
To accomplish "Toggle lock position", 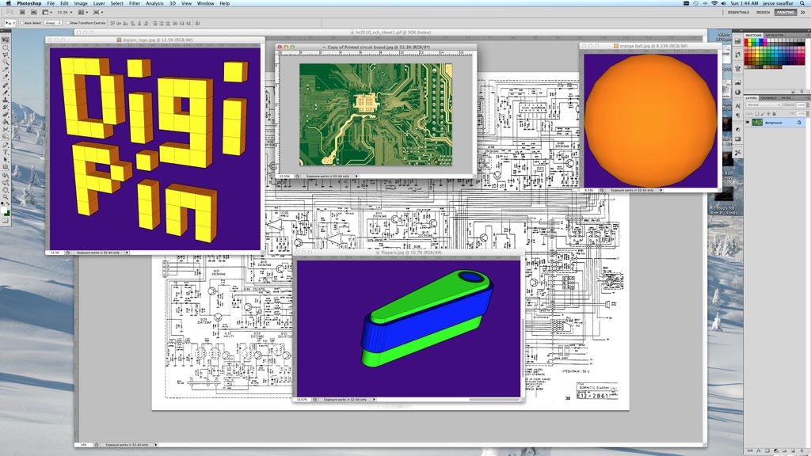I will [x=768, y=114].
